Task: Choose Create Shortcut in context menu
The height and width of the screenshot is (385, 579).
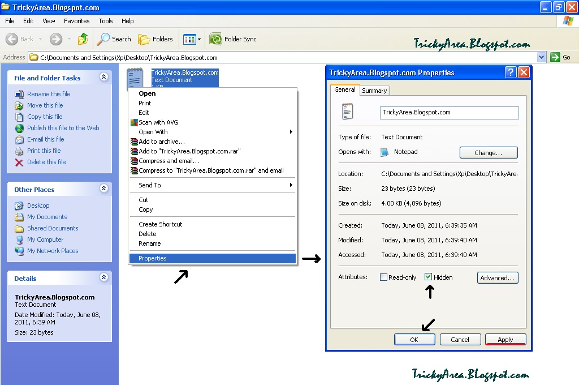Action: coord(213,224)
